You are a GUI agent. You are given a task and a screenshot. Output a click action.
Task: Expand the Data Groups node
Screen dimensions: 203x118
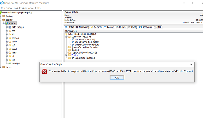6,27
